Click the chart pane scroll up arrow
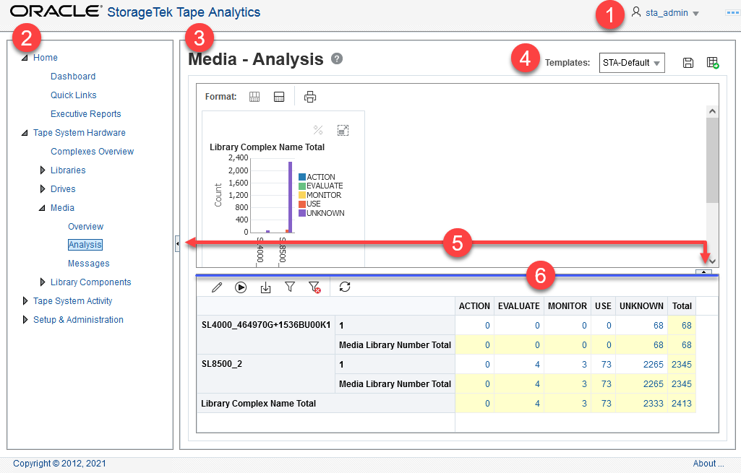 tap(712, 111)
